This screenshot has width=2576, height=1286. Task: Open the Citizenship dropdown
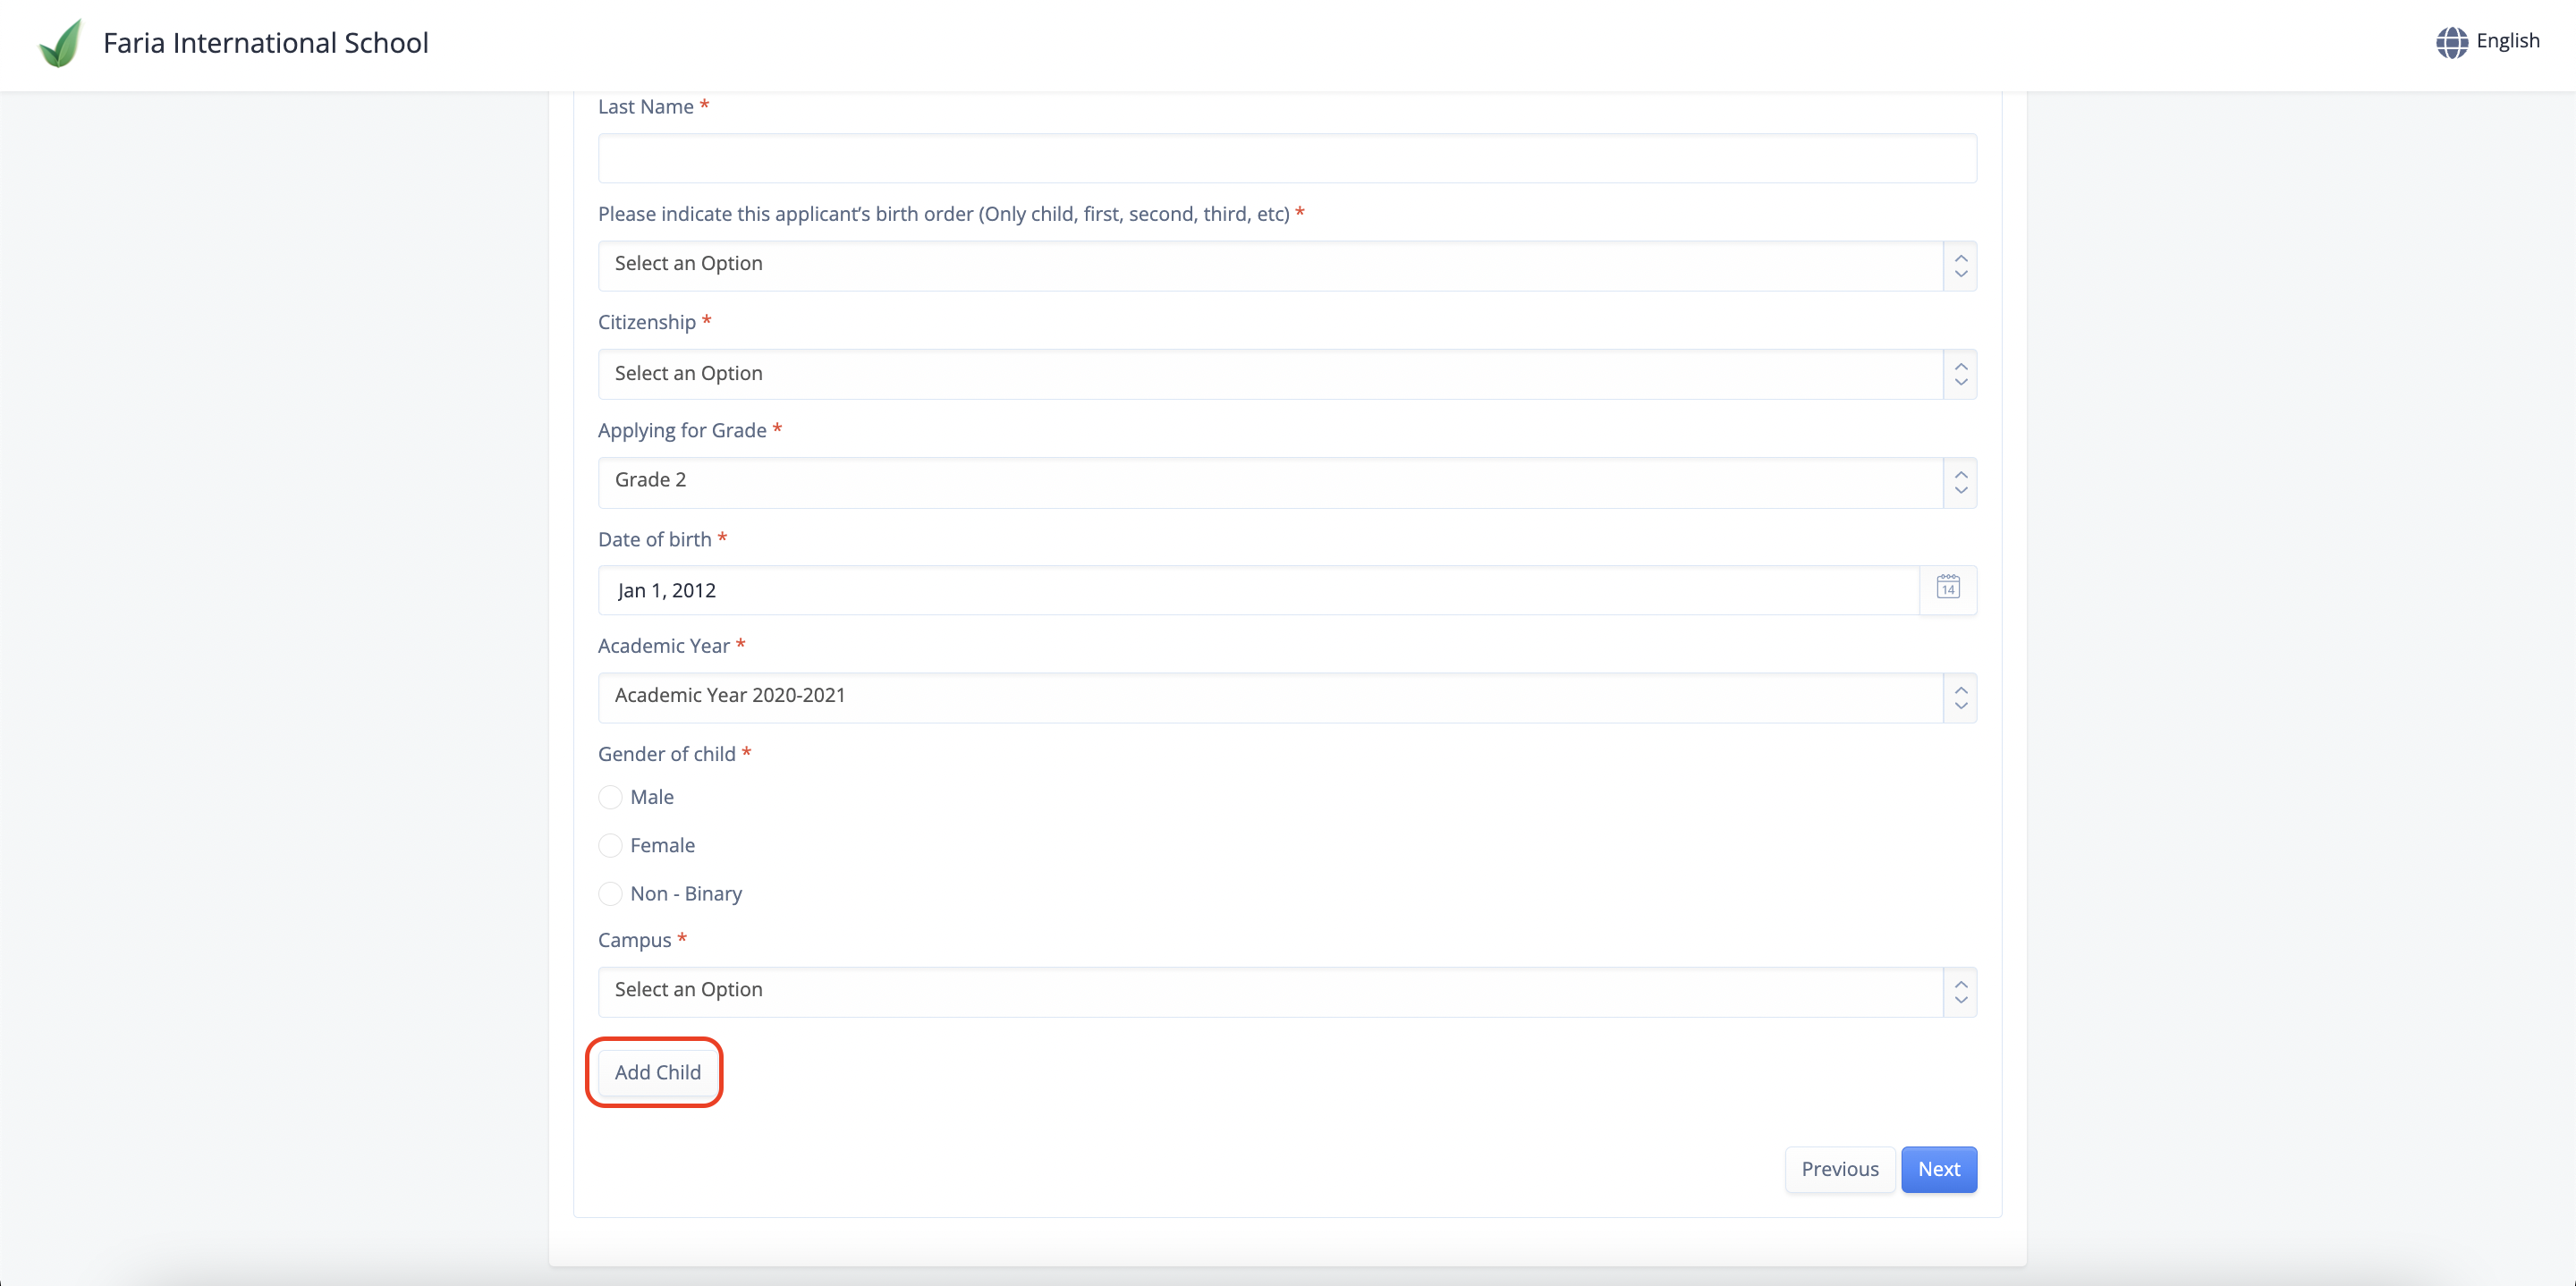coord(1287,374)
